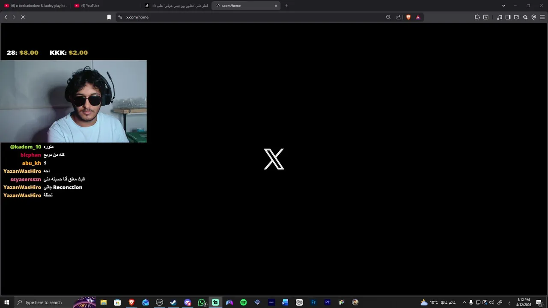Open Spotify from the taskbar
This screenshot has width=548, height=308.
pos(243,302)
